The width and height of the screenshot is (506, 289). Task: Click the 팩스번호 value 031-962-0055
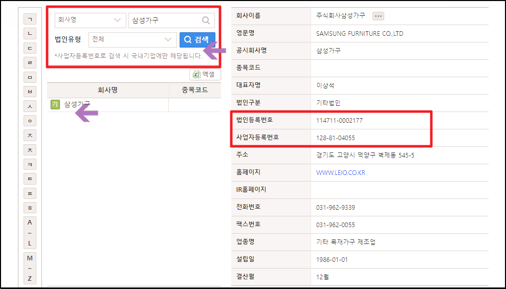click(x=335, y=225)
